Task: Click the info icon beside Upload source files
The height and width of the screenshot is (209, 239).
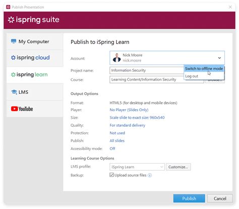Action: tap(150, 175)
